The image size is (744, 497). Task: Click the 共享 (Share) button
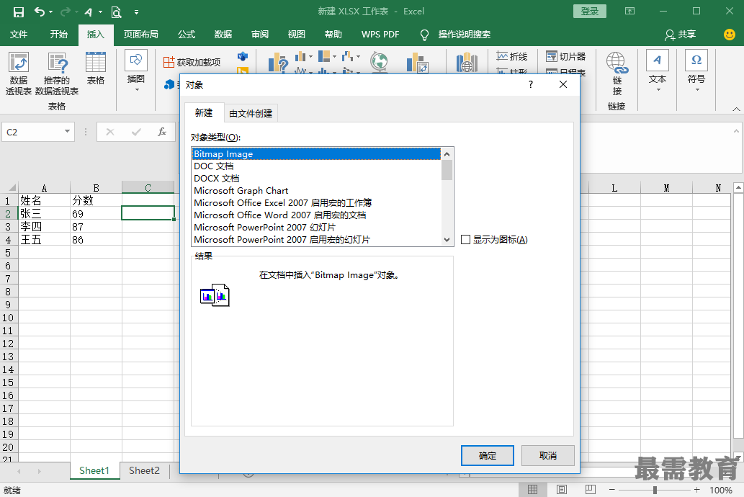[x=680, y=35]
